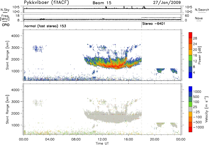209x145 pixels.
Task: Click the 60 tick on Nave axis
Action: [187, 16]
